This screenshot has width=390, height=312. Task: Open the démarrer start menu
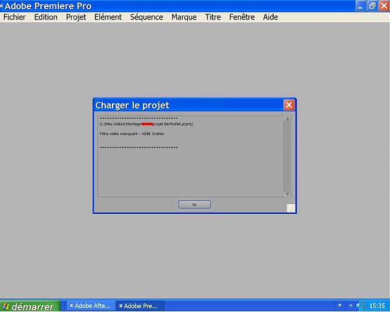click(x=30, y=306)
